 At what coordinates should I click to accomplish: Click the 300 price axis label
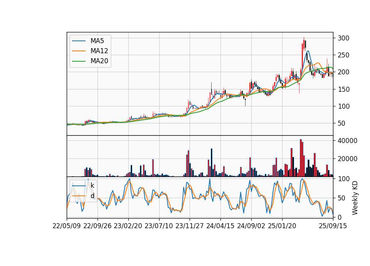pos(343,38)
